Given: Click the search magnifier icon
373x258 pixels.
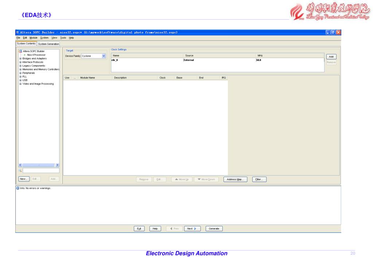Looking at the screenshot, I should [20, 171].
